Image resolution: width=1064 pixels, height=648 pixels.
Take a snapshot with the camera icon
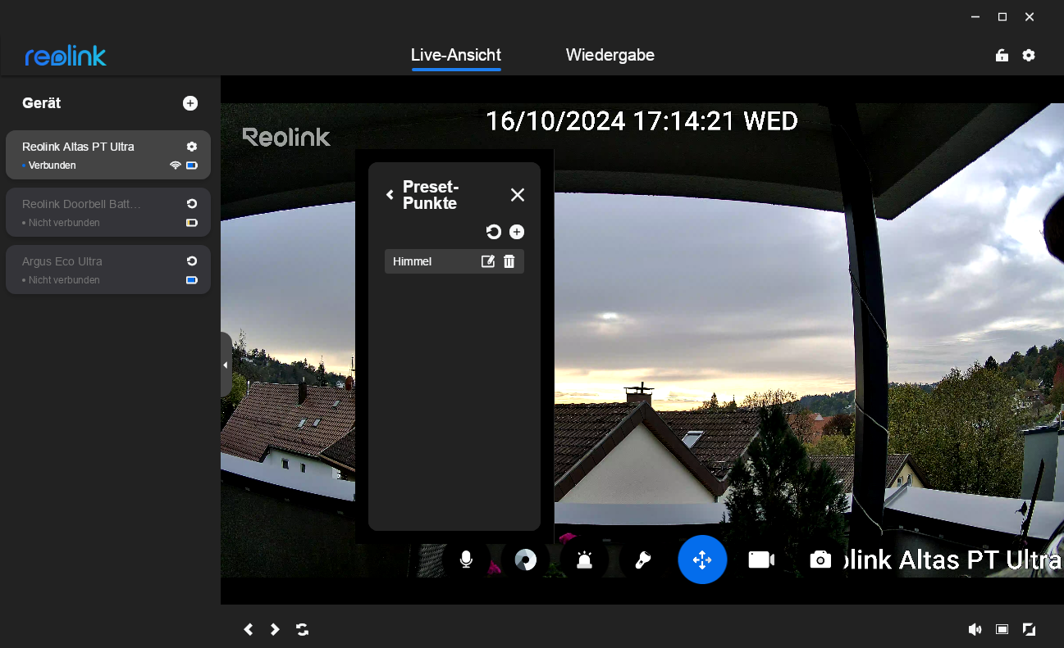point(820,560)
